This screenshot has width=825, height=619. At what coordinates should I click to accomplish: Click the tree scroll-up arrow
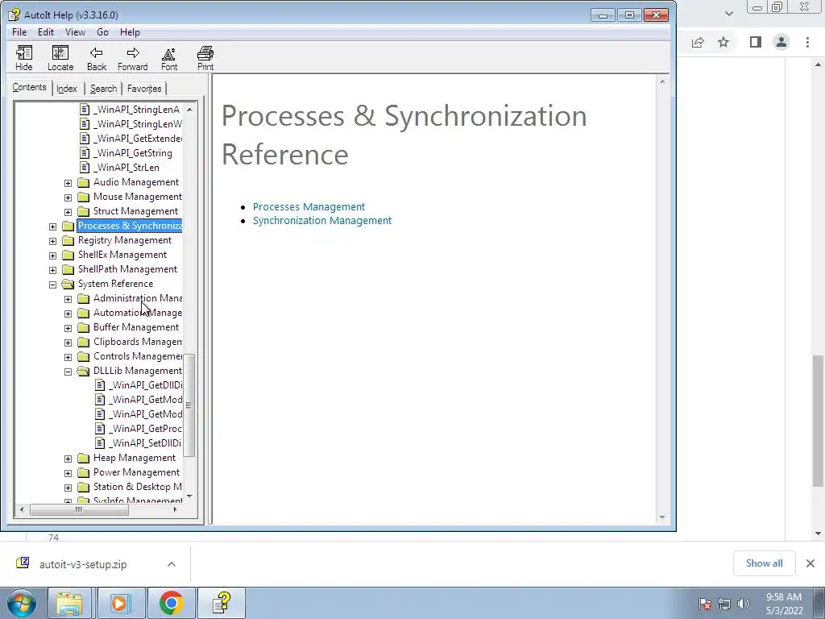[x=189, y=109]
